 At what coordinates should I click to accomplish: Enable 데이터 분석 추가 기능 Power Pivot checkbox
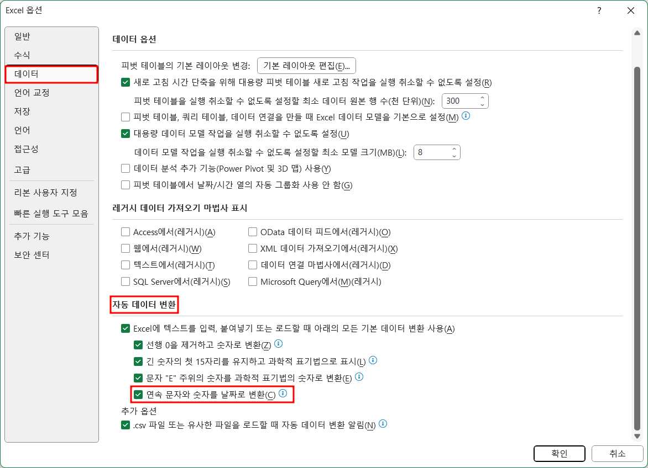tap(126, 168)
